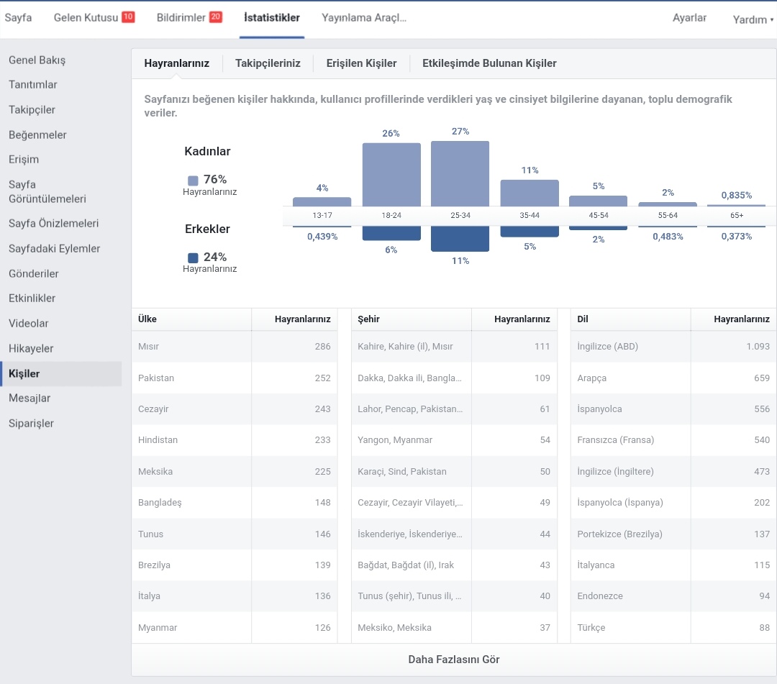Click the women 18-24 bar showing 26%
The image size is (777, 684).
point(391,175)
